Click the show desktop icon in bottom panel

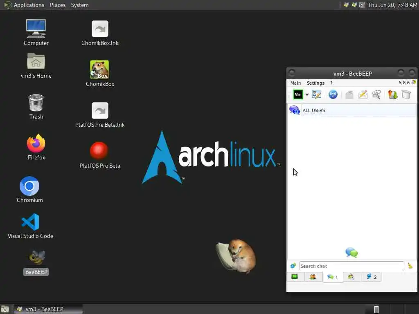tap(5, 310)
